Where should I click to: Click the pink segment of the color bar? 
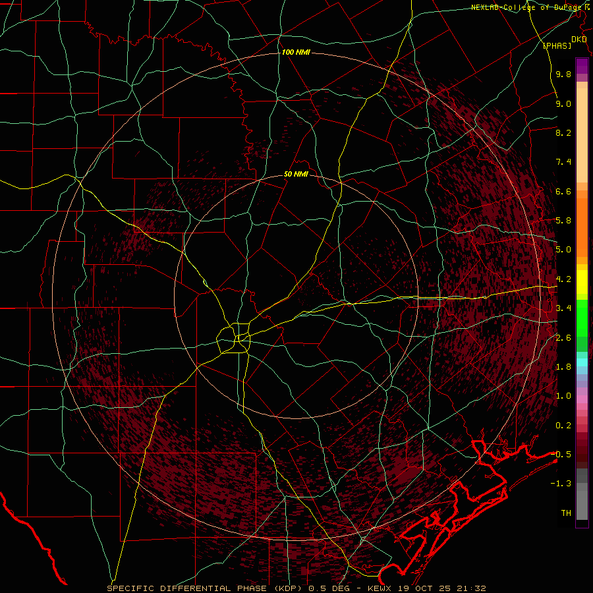pyautogui.click(x=582, y=399)
